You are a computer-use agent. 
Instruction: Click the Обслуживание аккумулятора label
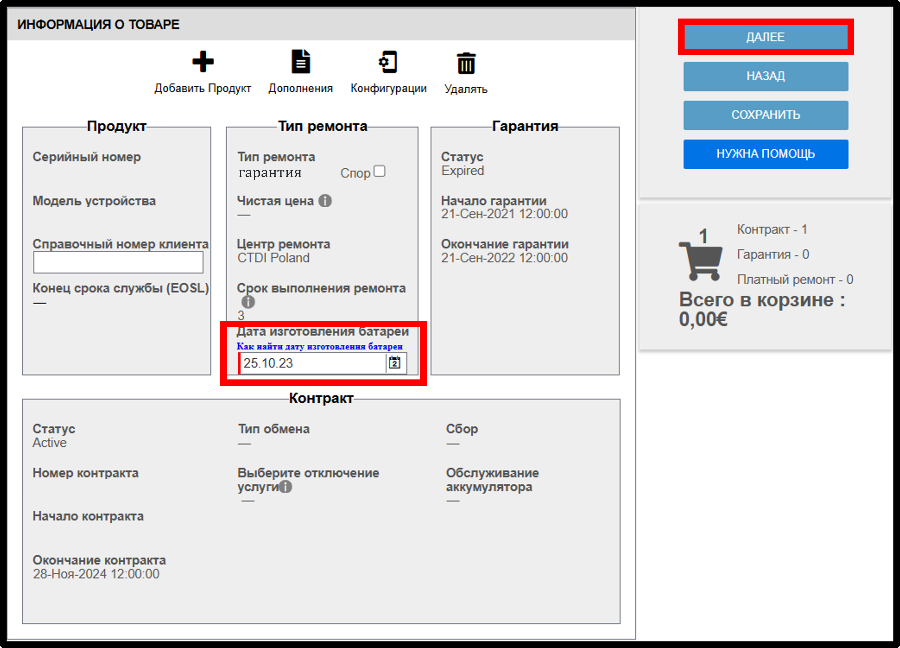(x=492, y=480)
